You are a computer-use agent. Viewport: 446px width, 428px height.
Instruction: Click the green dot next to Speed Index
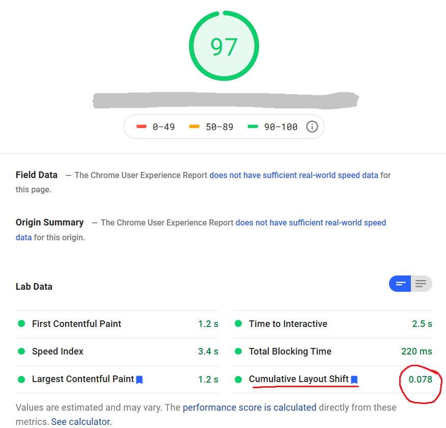[21, 351]
